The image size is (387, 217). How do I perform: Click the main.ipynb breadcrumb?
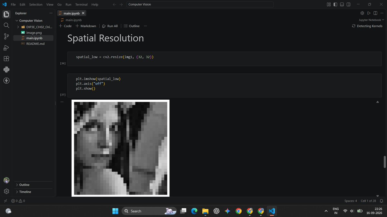[x=71, y=20]
